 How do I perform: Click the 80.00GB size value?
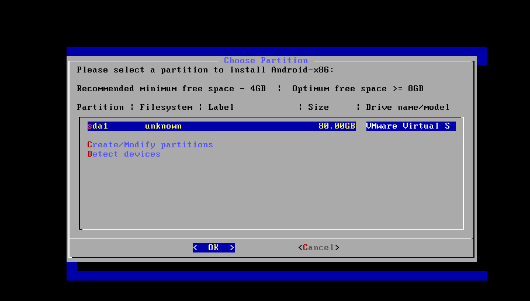337,126
